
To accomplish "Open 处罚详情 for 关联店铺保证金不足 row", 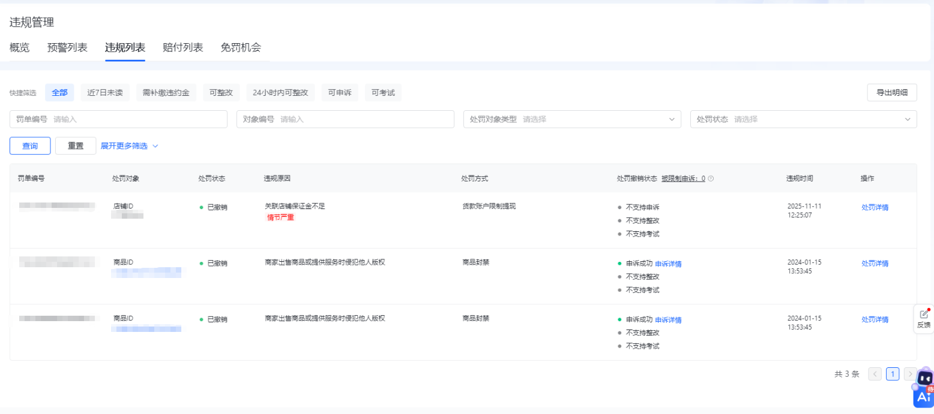I will 875,207.
